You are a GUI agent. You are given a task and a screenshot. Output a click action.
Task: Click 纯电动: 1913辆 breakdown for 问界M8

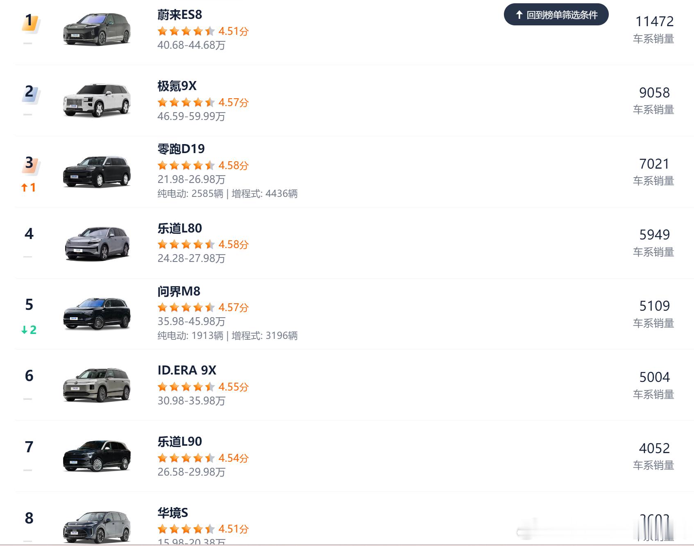pos(191,336)
